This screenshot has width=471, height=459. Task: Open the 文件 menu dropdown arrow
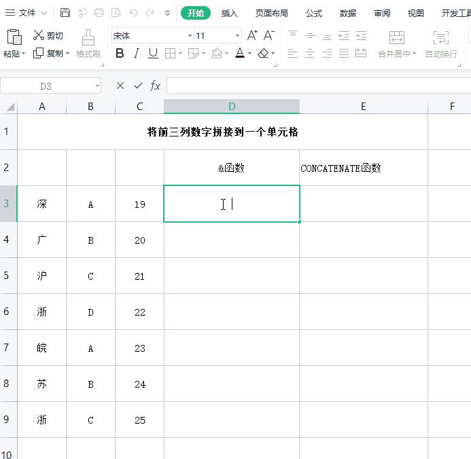pyautogui.click(x=44, y=13)
